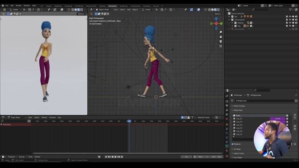Click the End frame field
The width and height of the screenshot is (299, 168).
(216, 157)
